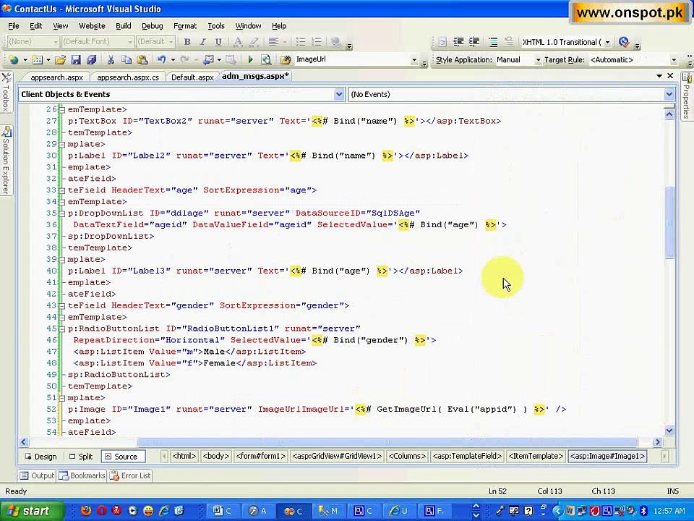This screenshot has width=694, height=521.
Task: Switch to the appsearch.aspx tab
Action: (56, 77)
